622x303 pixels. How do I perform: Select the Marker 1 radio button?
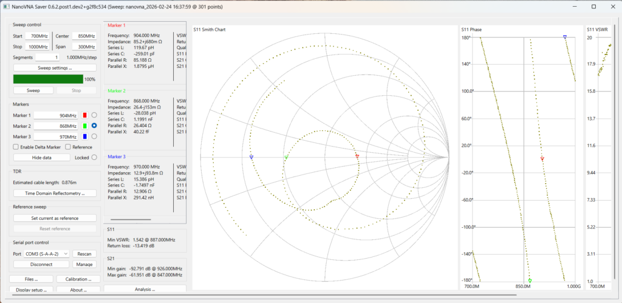click(94, 115)
